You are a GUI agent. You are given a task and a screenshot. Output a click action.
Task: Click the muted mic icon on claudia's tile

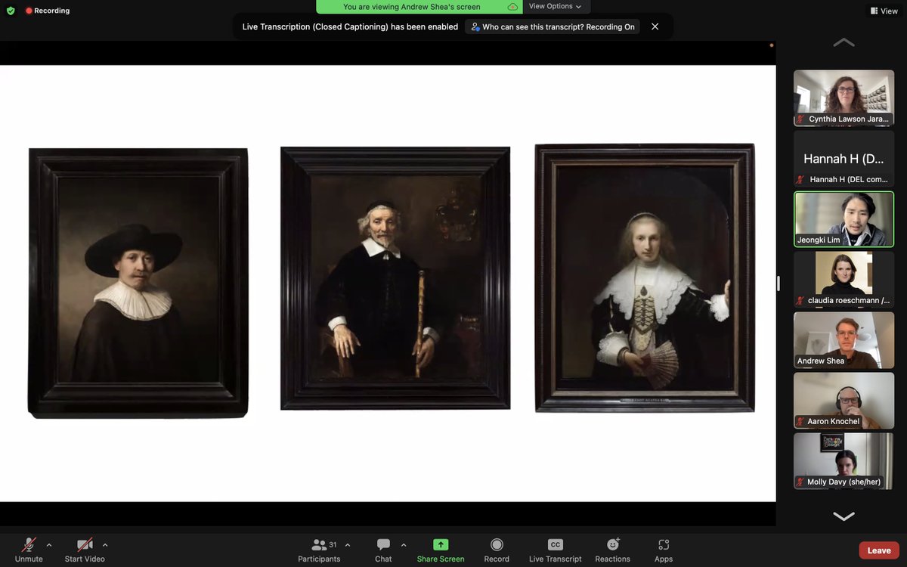[x=801, y=301]
